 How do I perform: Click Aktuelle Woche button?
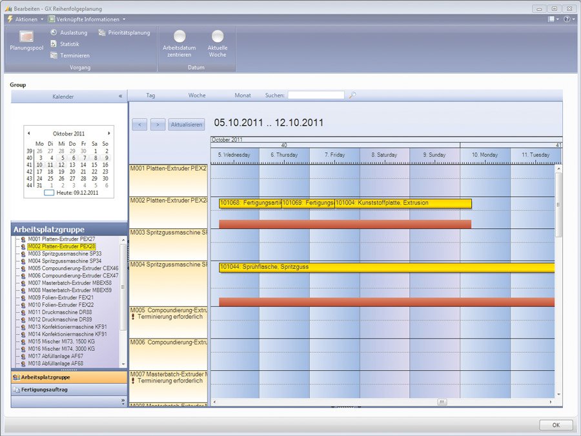218,44
